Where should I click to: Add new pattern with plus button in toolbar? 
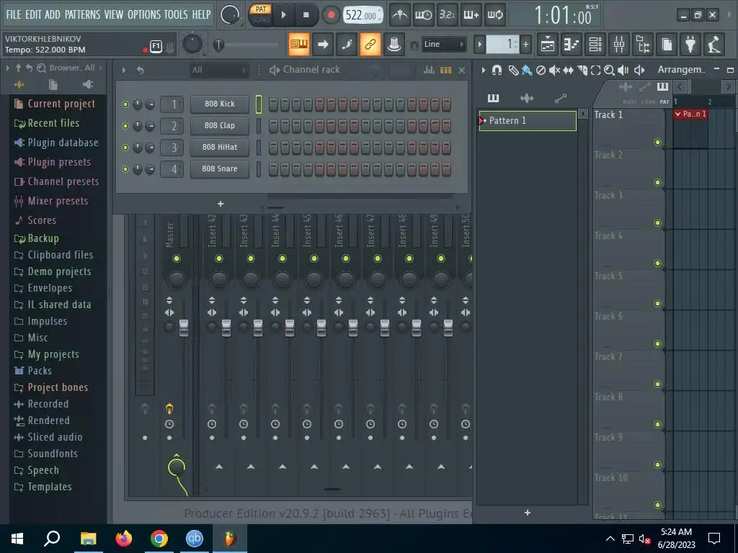click(525, 45)
